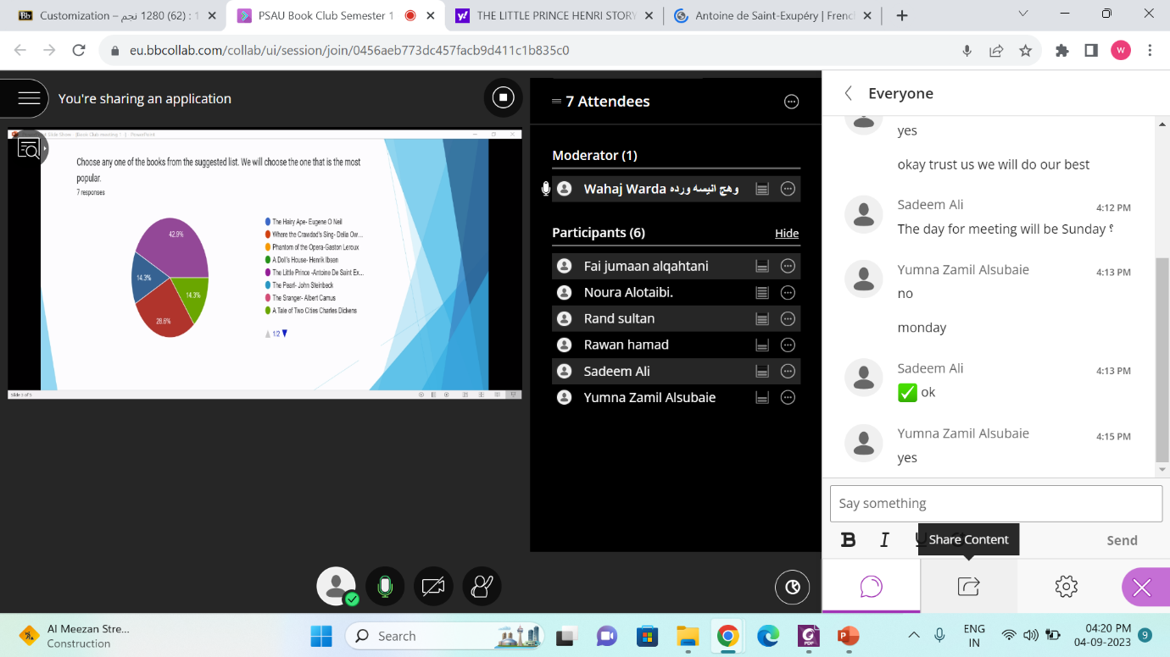Toggle video camera sharing
This screenshot has height=657, width=1170.
pyautogui.click(x=433, y=587)
